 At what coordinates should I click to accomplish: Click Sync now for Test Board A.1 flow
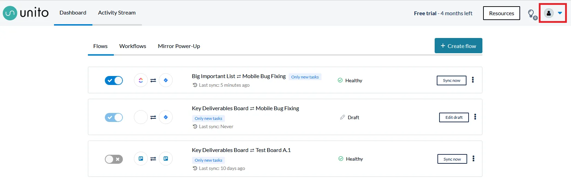[452, 159]
